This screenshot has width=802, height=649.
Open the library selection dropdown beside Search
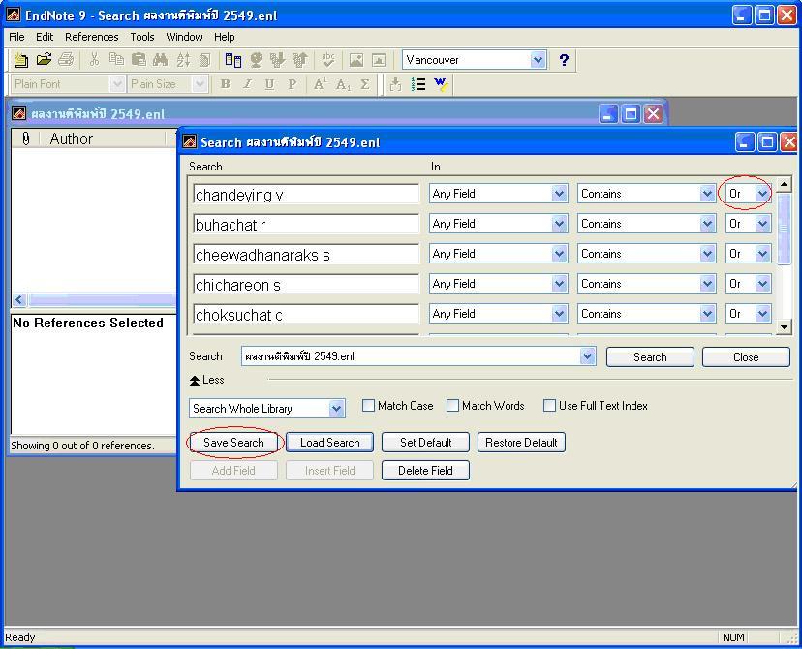[588, 356]
